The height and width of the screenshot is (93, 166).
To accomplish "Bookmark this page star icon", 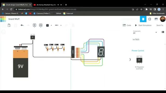I will point(141,9).
